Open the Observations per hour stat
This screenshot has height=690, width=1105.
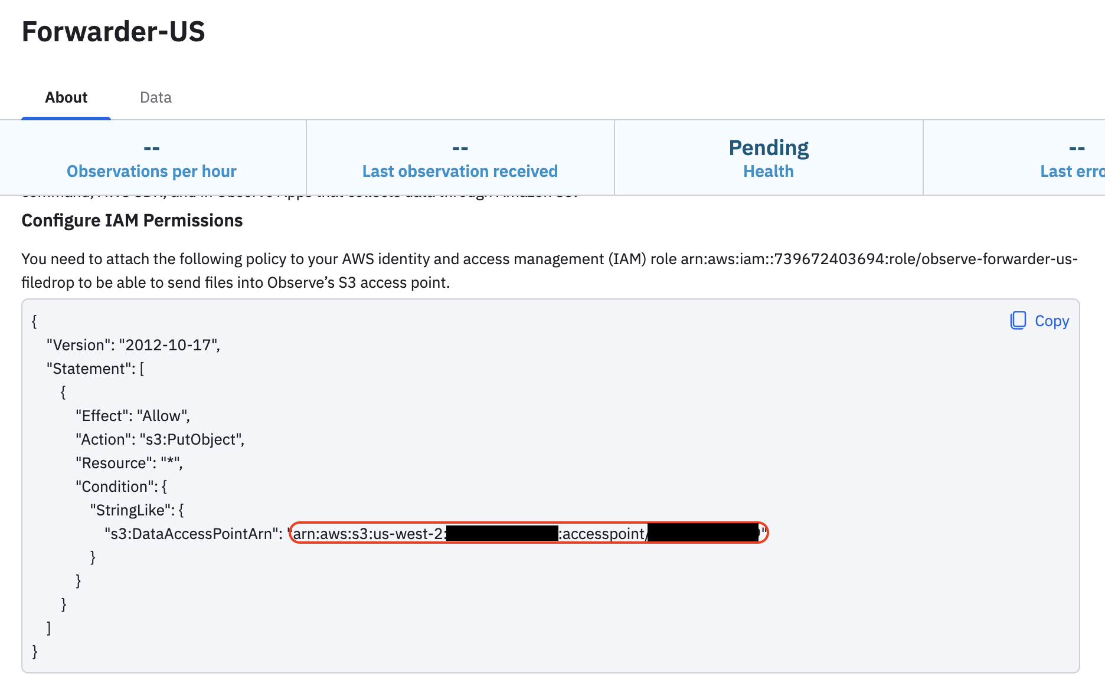click(x=152, y=158)
